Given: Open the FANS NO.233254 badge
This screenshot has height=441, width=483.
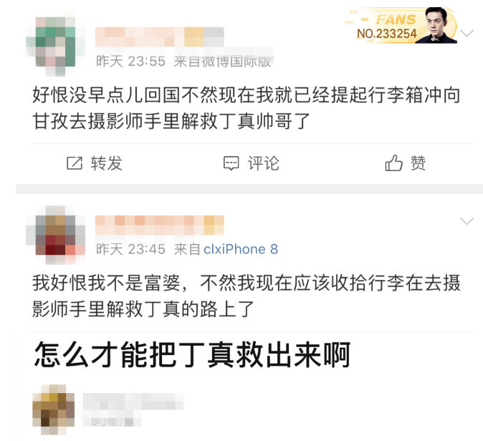Looking at the screenshot, I should [401, 25].
